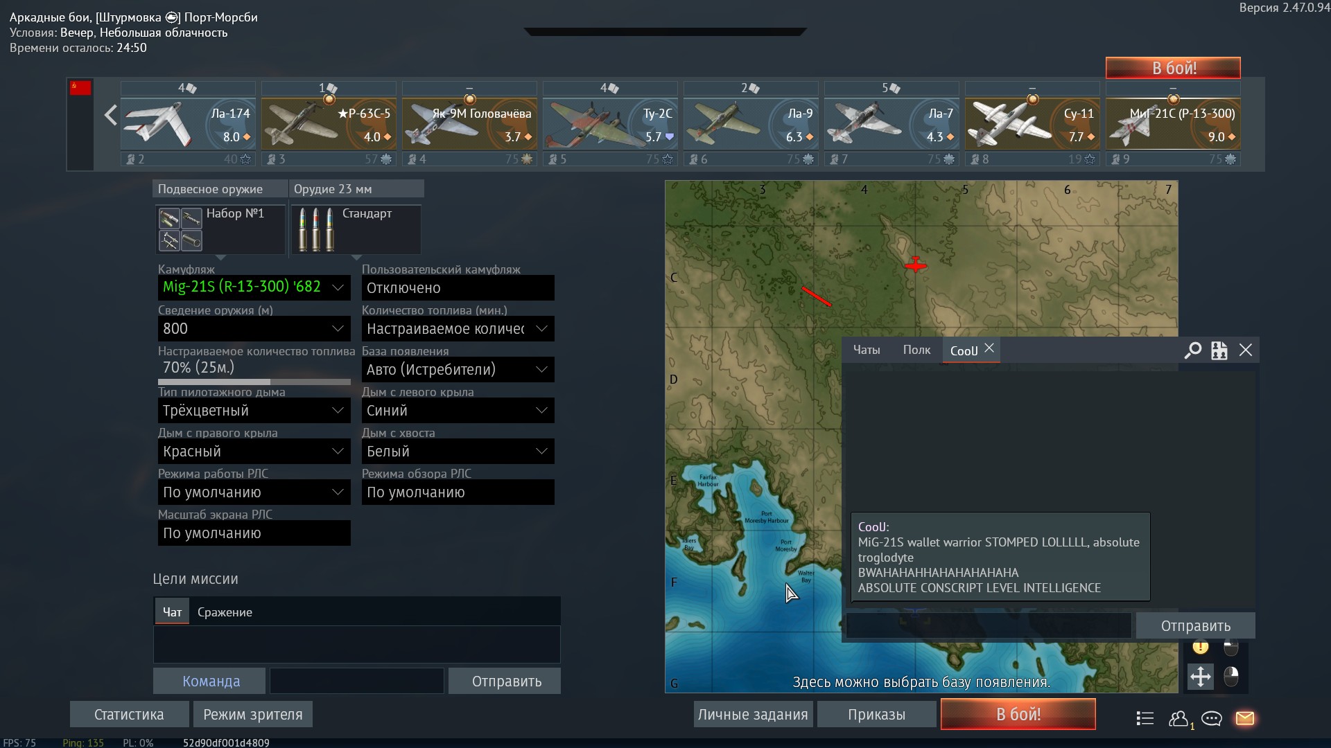This screenshot has width=1331, height=748.
Task: Open the mail envelope icon
Action: pyautogui.click(x=1245, y=718)
